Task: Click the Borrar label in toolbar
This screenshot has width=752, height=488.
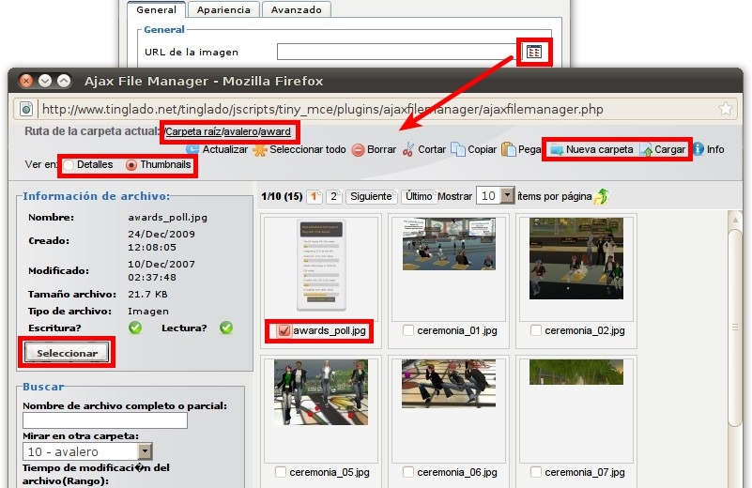Action: click(x=381, y=149)
